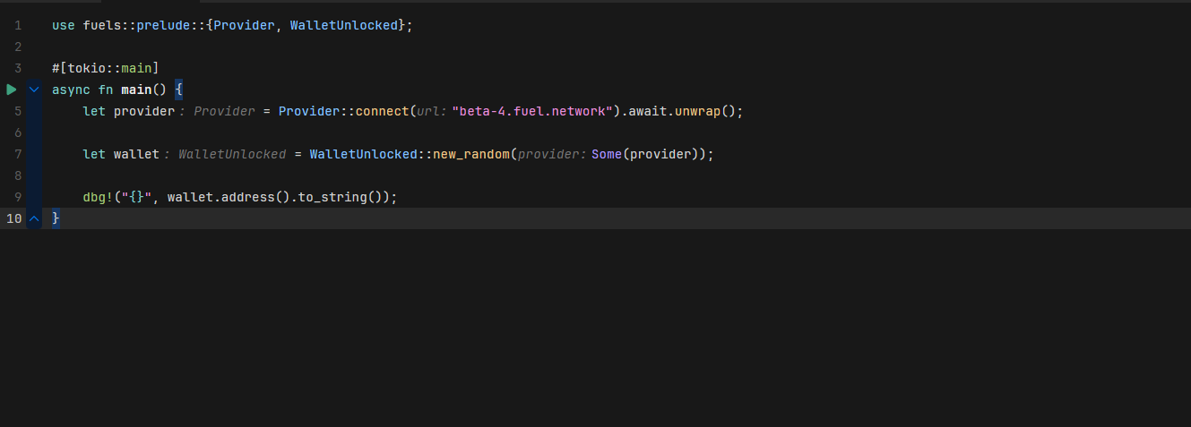Click 'prelude' in the use statement
Image resolution: width=1191 pixels, height=427 pixels.
pos(163,25)
